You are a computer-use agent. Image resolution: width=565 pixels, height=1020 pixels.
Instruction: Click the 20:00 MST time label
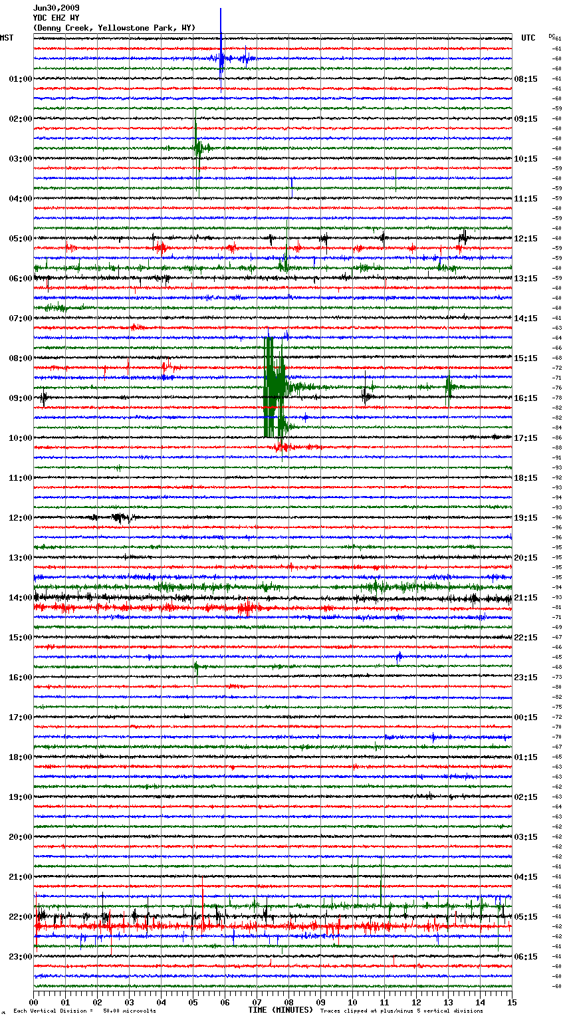[x=21, y=837]
